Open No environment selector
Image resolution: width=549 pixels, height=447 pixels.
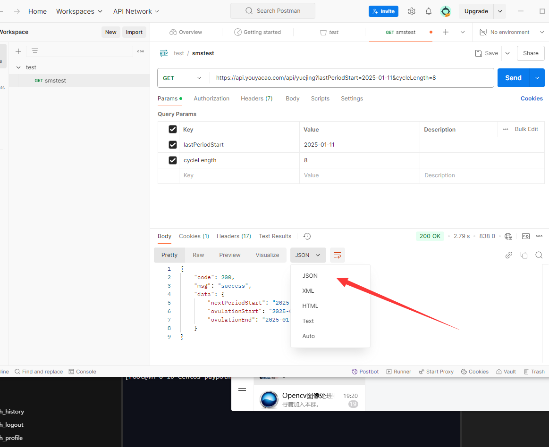[x=512, y=32]
